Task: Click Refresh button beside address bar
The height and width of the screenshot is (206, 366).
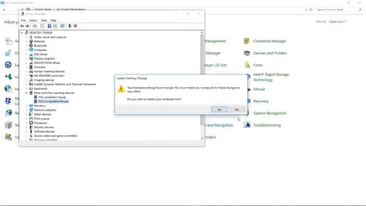Action: pos(311,10)
